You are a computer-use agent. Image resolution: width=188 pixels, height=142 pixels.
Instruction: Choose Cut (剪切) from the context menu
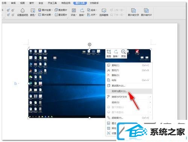pos(129,70)
